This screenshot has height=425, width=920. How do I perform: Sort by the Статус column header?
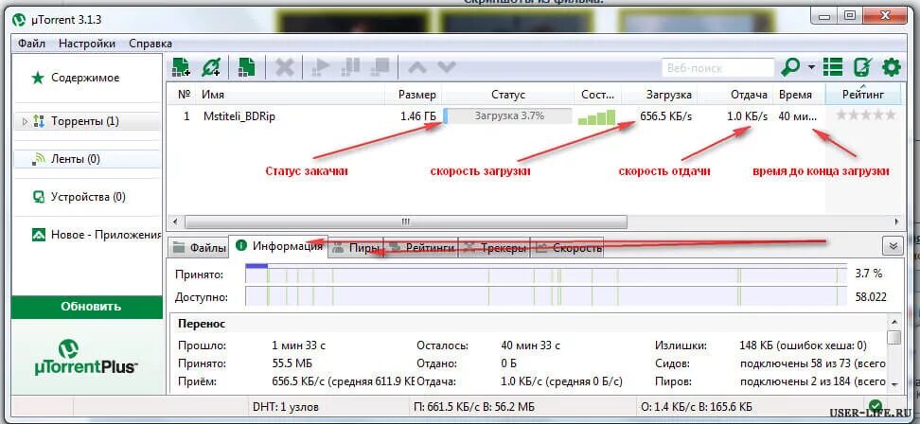[x=507, y=95]
